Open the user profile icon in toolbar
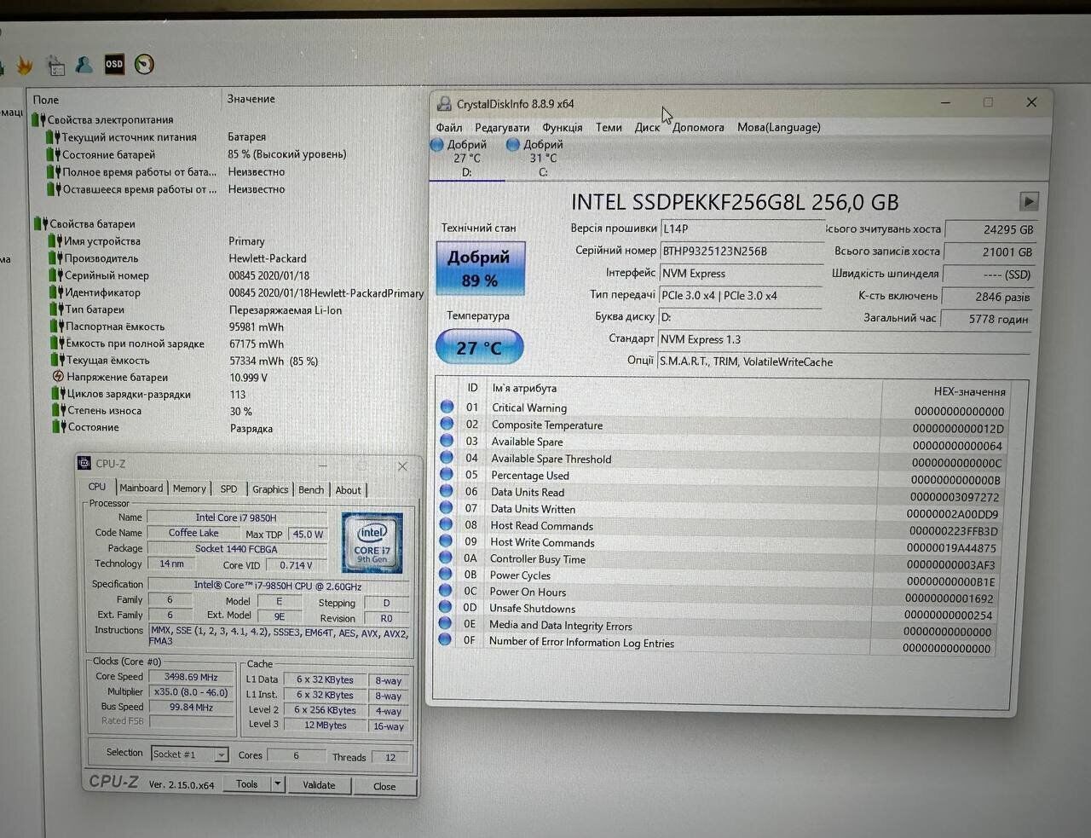 click(84, 64)
